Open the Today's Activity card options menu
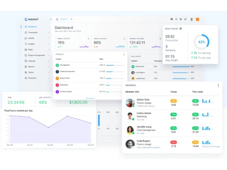The image size is (227, 170). 124,39
